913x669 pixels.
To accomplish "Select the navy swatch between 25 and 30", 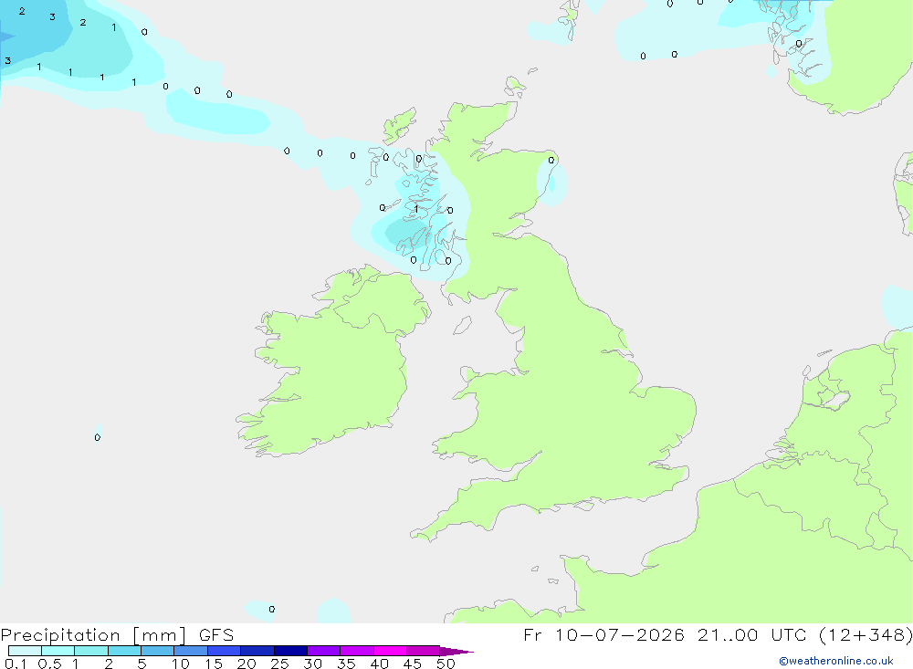I will click(x=290, y=651).
